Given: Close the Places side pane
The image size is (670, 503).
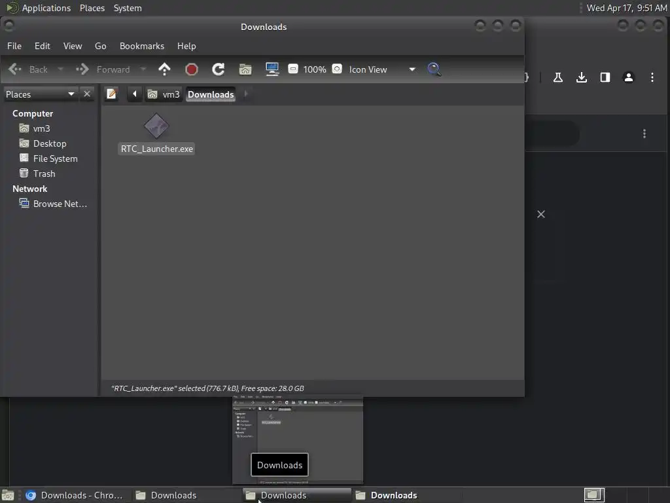Looking at the screenshot, I should click(87, 94).
